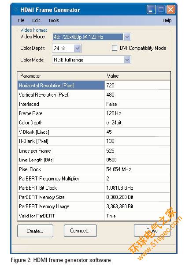The image size is (189, 266).
Task: Close window with the red X icon
Action: (170, 10)
